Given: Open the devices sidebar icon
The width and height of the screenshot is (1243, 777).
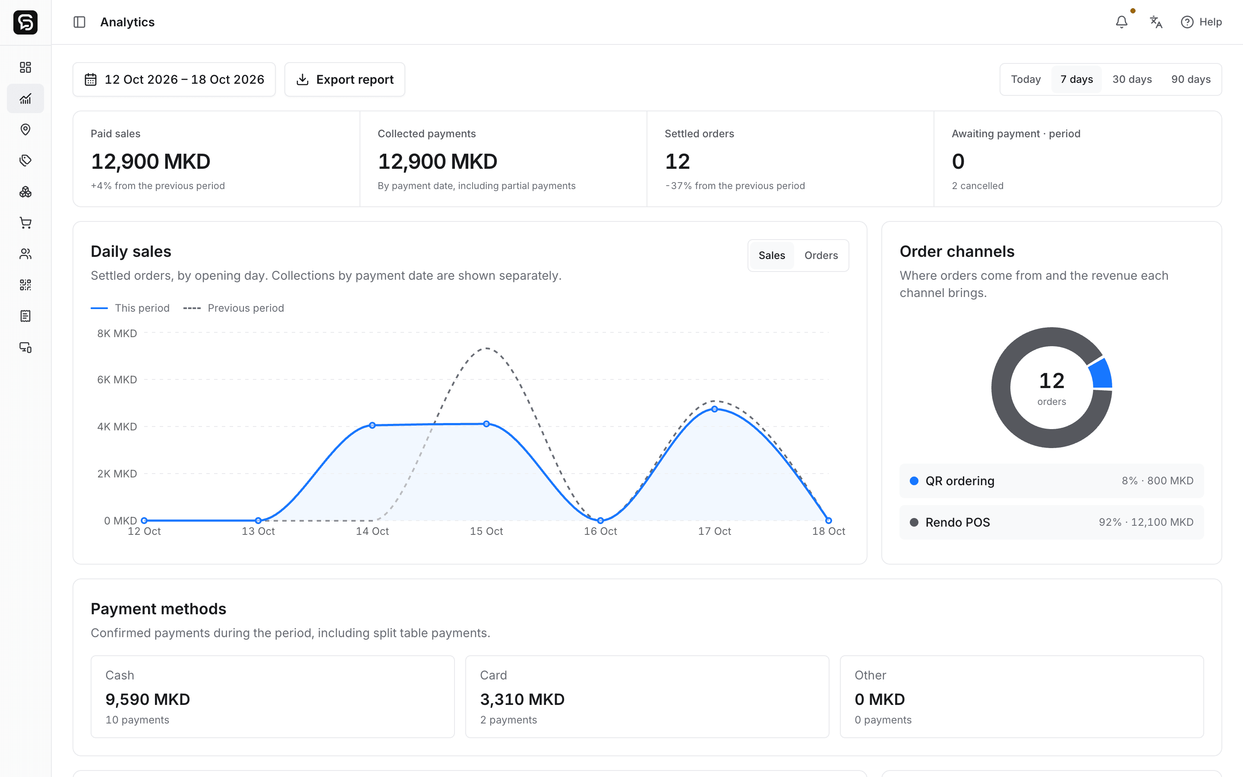Looking at the screenshot, I should pyautogui.click(x=25, y=347).
